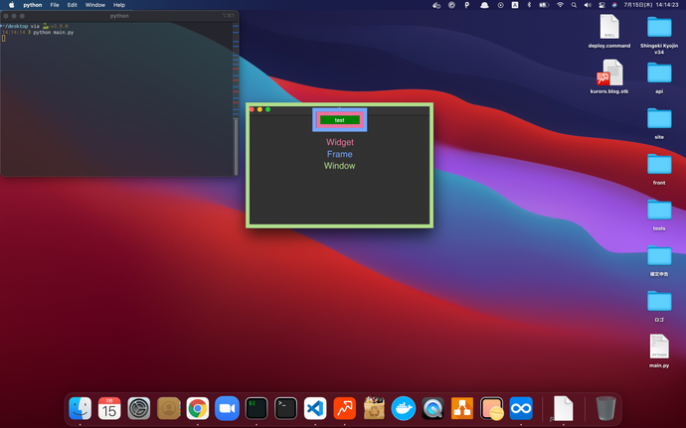Open the orange diagram app in the Dock

[x=462, y=408]
